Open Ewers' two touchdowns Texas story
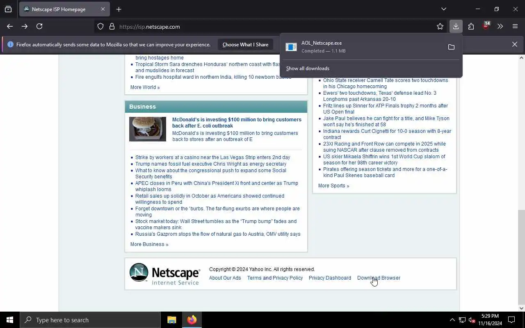Viewport: 525px width, 328px height. tap(380, 96)
